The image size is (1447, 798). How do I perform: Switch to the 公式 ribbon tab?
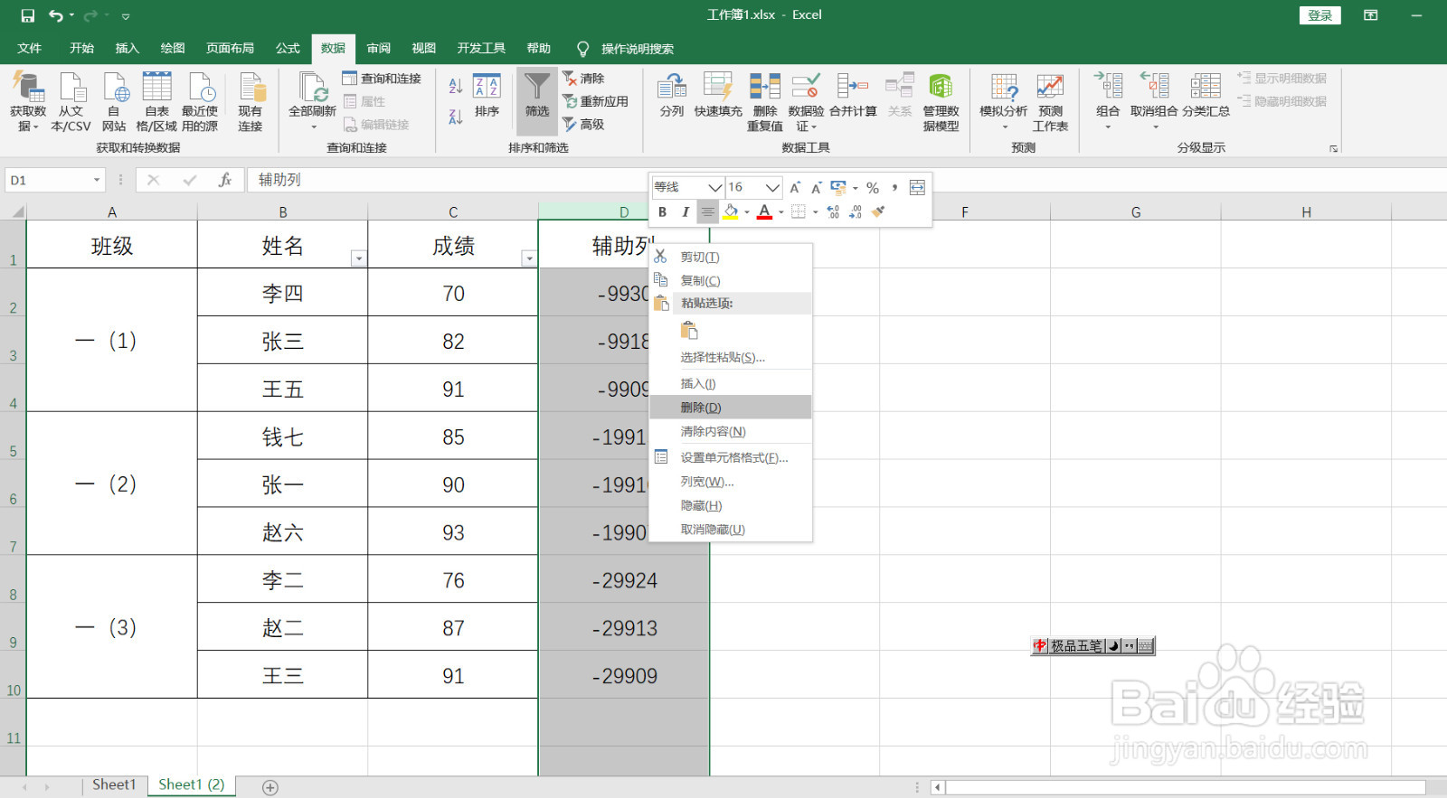point(288,48)
